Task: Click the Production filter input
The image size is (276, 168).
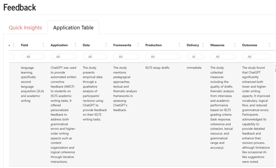Action: (x=163, y=57)
